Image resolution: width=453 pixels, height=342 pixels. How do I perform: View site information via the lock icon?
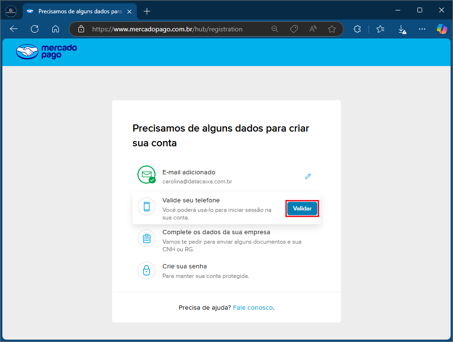(81, 29)
